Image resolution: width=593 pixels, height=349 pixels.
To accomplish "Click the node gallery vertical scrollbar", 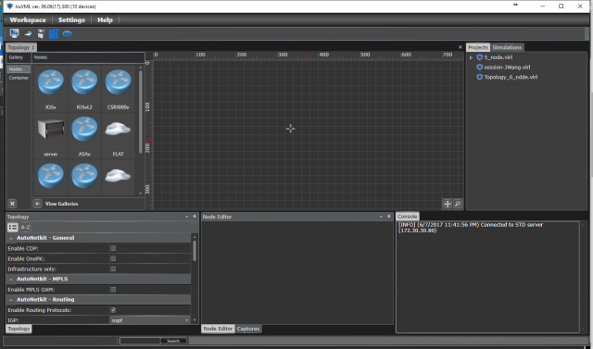I will click(x=140, y=111).
